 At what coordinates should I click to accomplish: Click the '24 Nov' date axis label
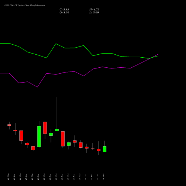(56, 177)
